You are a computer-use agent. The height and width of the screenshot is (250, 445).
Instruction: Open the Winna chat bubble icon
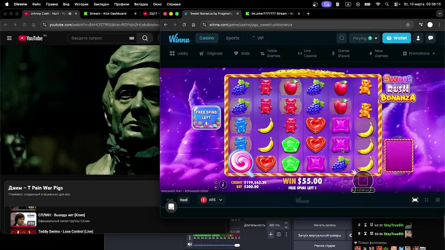pos(430,38)
